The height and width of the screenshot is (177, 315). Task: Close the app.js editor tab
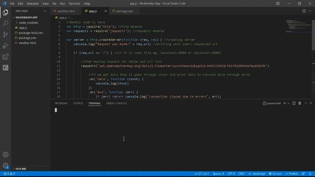(x=105, y=11)
